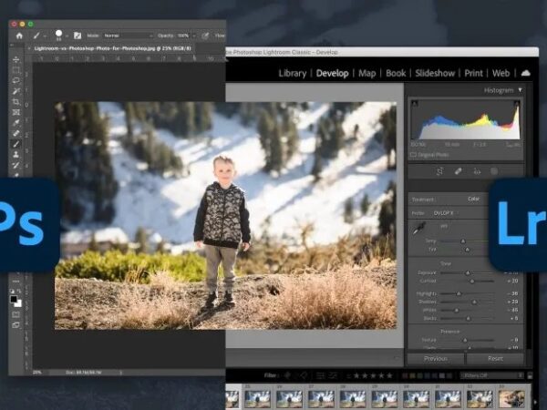The image size is (547, 410).
Task: Select the Lasso tool
Action: pos(16,80)
